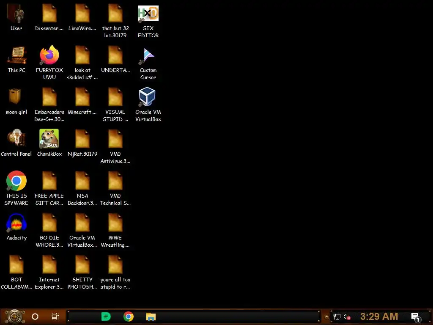Launch the ChomikBox application

49,143
